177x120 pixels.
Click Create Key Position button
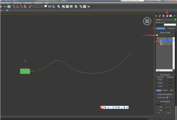(160, 80)
